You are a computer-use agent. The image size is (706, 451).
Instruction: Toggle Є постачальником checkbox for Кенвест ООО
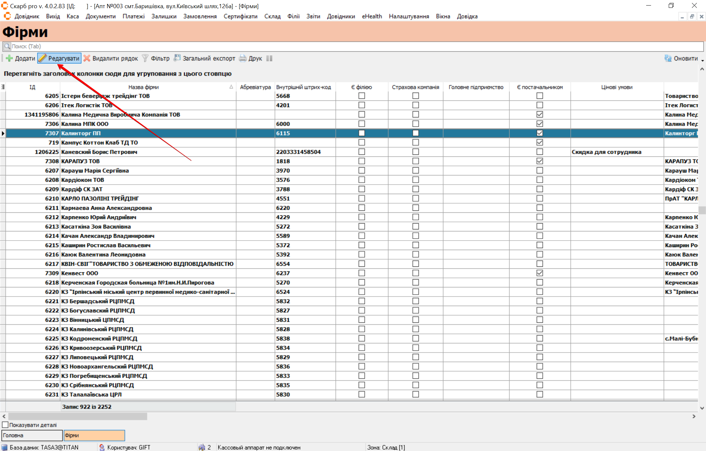[x=540, y=273]
